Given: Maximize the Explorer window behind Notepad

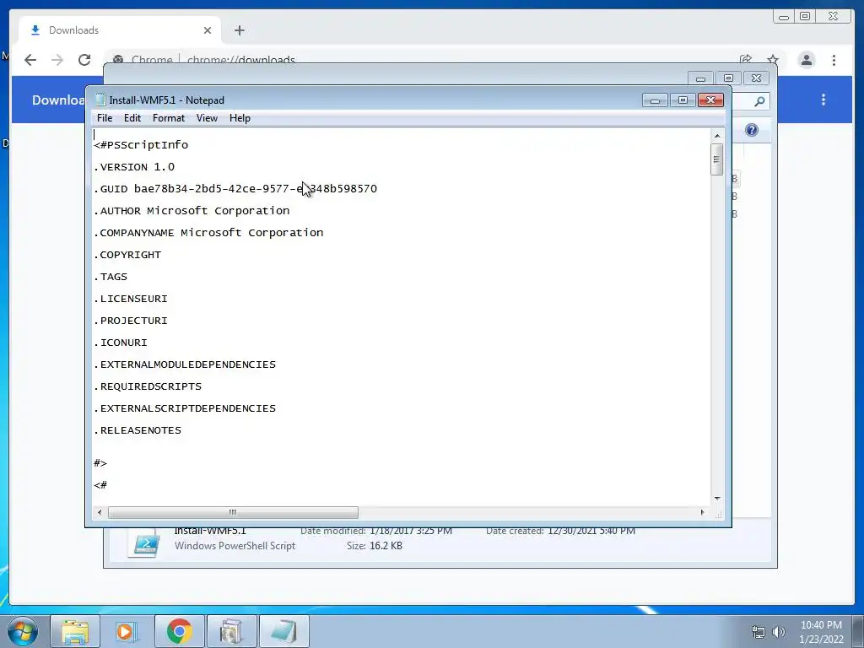Looking at the screenshot, I should pyautogui.click(x=728, y=78).
